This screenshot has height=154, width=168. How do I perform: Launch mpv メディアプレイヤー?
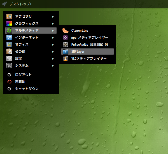pos(87,38)
